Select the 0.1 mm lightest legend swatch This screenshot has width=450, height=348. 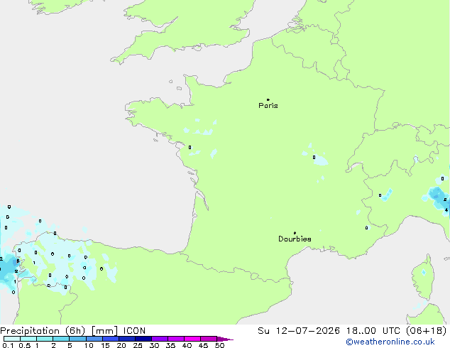point(12,339)
